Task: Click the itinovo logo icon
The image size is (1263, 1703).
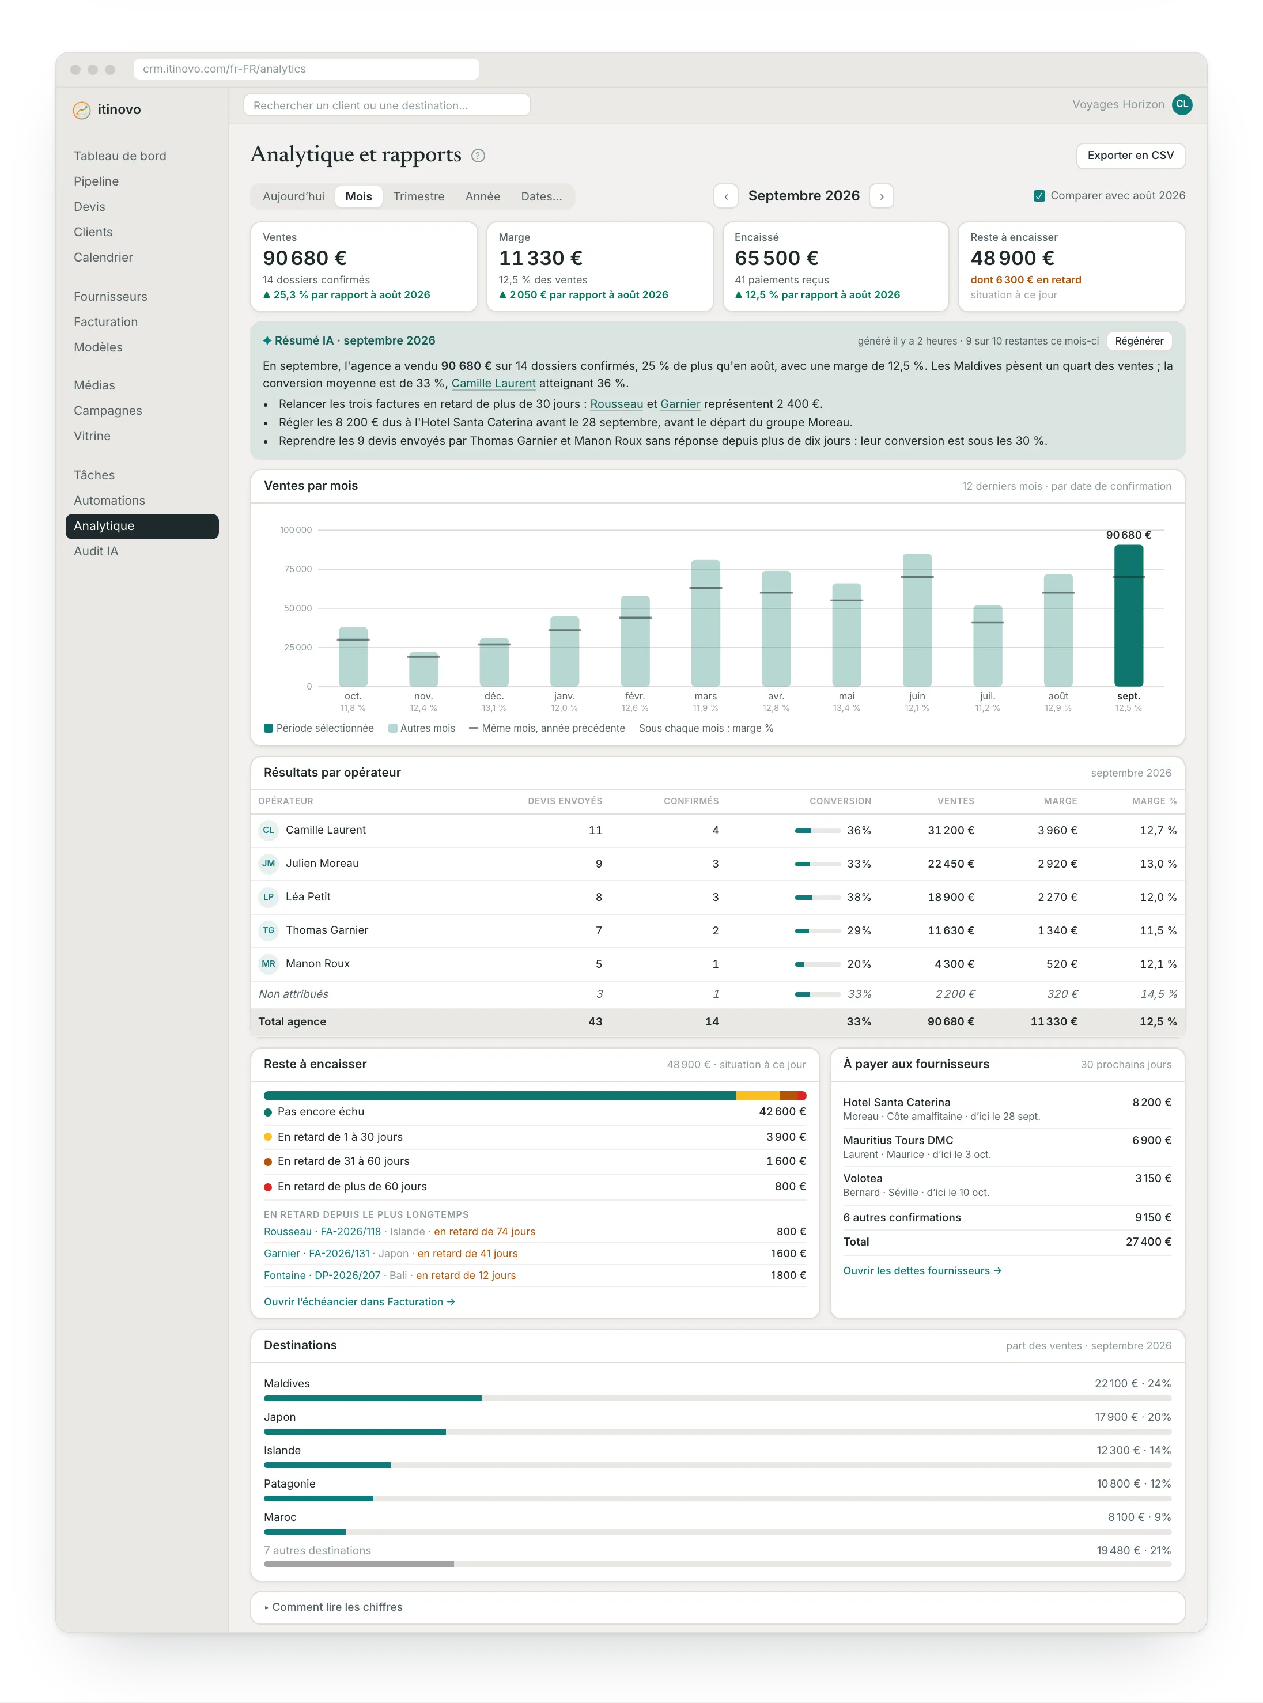Action: pyautogui.click(x=82, y=110)
